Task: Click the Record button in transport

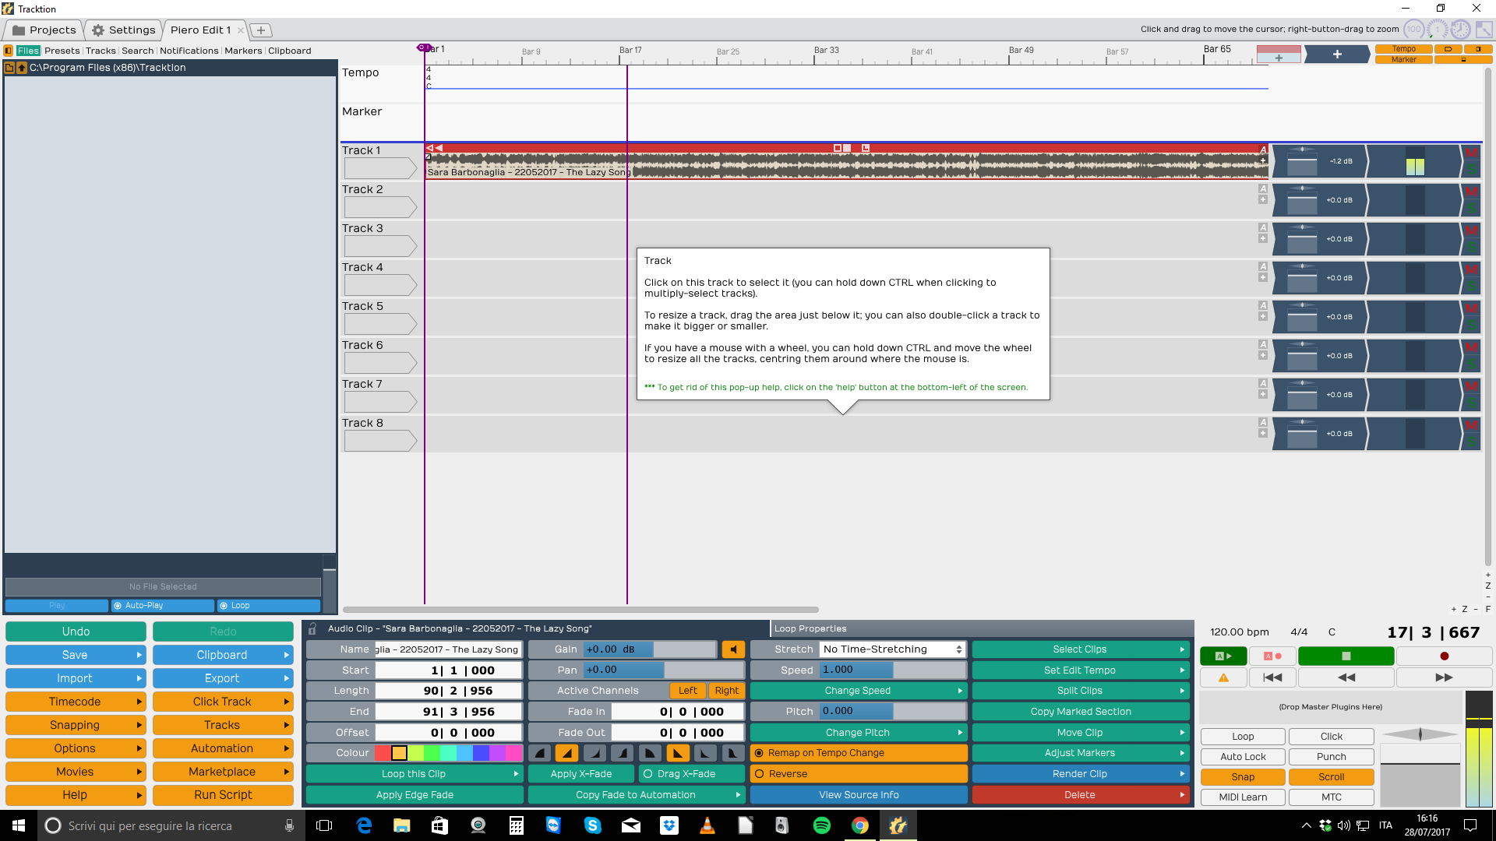Action: point(1444,656)
